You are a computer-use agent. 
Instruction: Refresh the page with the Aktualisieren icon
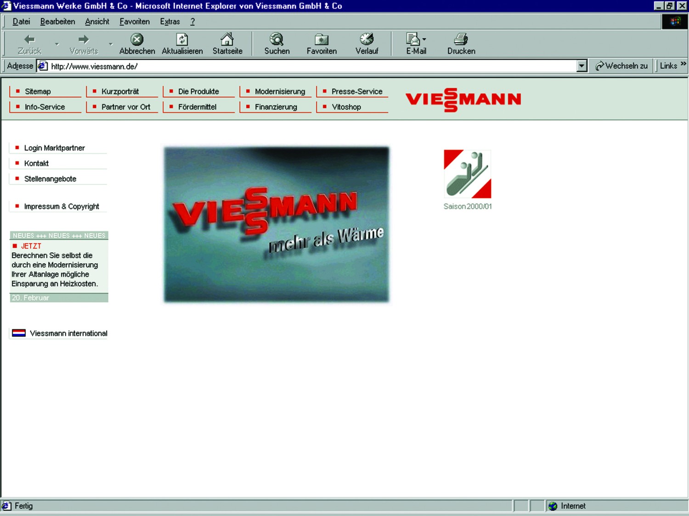click(182, 39)
